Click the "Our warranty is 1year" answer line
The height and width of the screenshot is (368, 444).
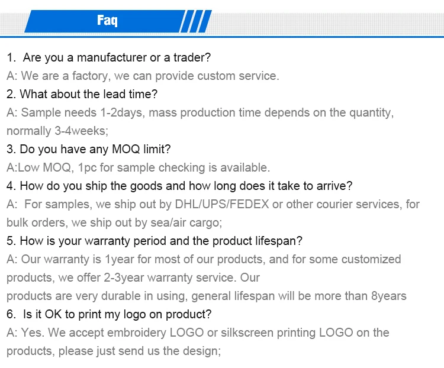pyautogui.click(x=204, y=259)
